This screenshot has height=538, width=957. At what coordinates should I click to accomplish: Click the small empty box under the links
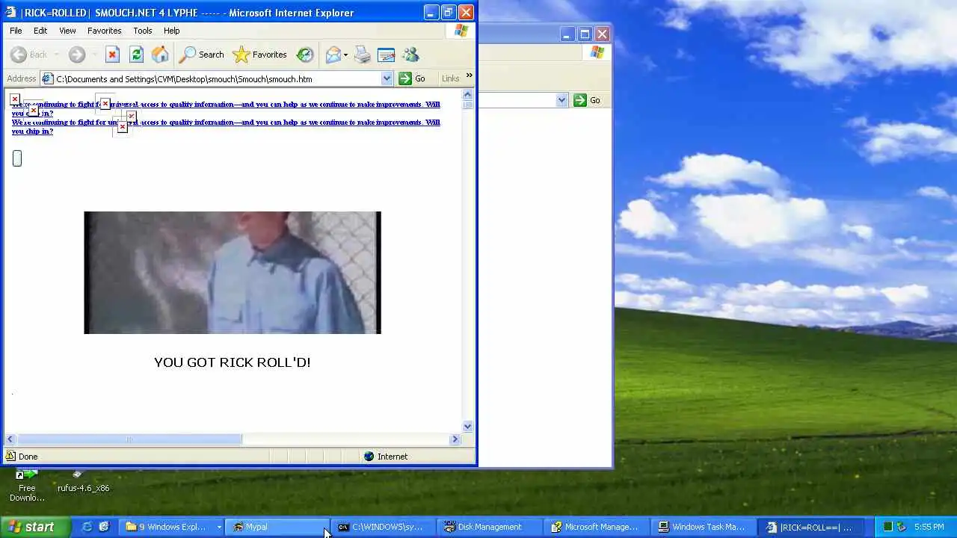pyautogui.click(x=17, y=158)
